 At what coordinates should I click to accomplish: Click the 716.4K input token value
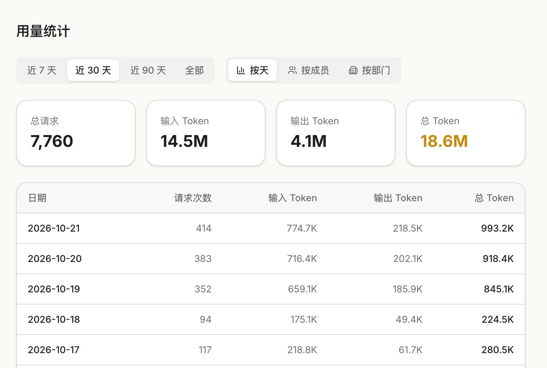[x=302, y=259]
